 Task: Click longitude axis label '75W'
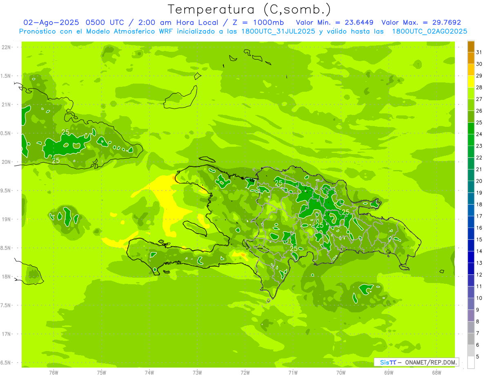tap(102, 373)
